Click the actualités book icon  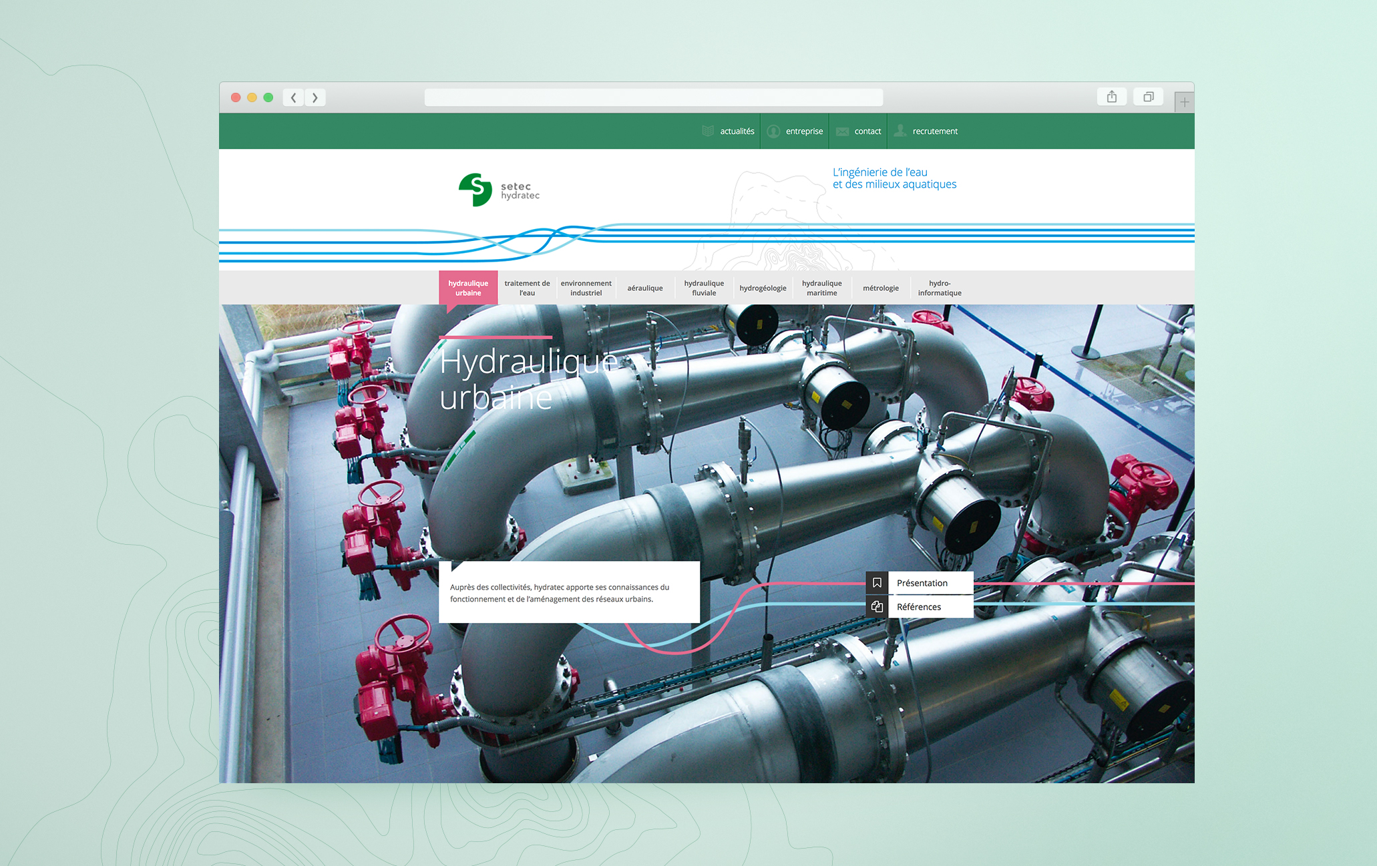pos(708,131)
